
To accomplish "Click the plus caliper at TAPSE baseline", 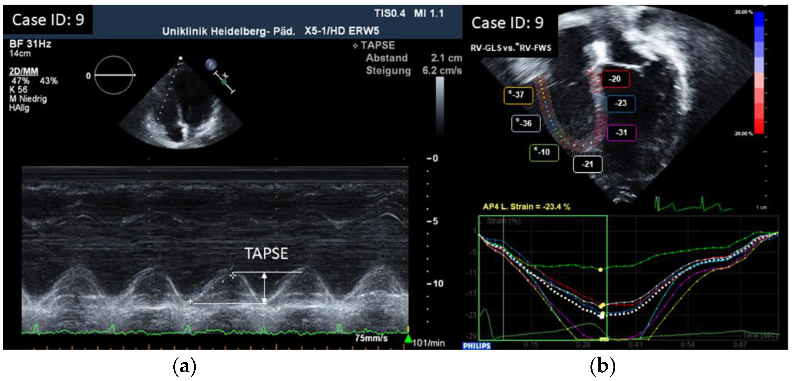I will click(190, 302).
